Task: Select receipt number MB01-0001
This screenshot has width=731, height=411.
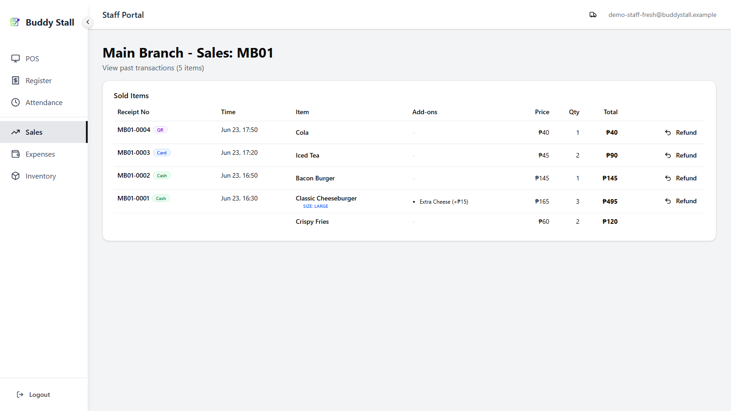Action: [x=133, y=198]
